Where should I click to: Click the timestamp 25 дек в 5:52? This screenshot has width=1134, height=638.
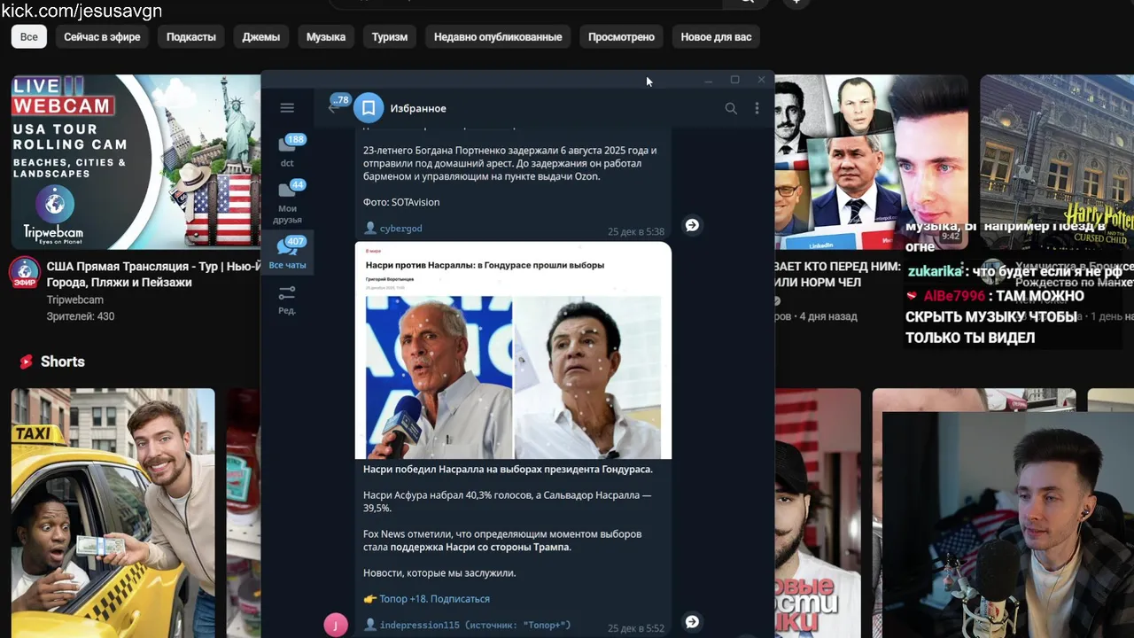(x=635, y=628)
